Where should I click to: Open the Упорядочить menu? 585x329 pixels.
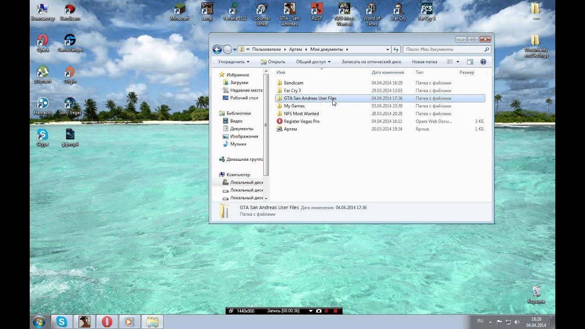point(234,62)
